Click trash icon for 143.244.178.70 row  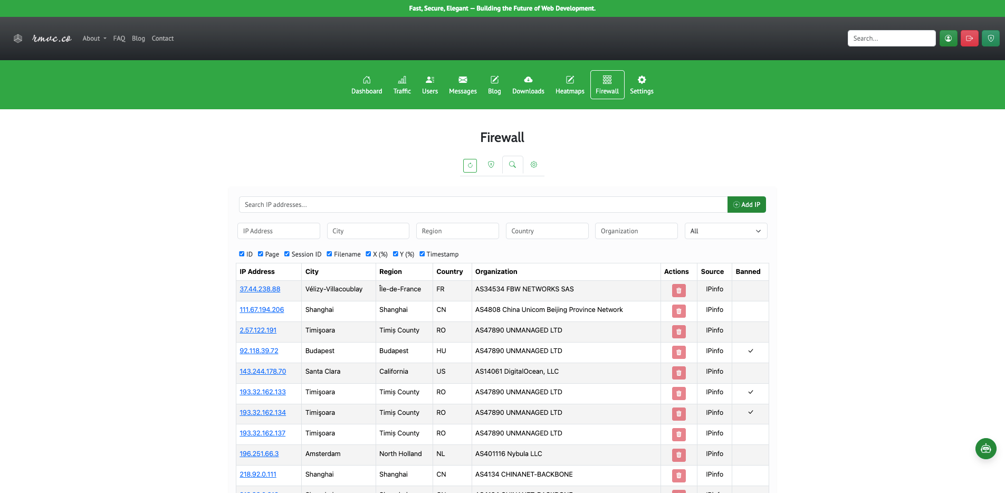click(678, 373)
